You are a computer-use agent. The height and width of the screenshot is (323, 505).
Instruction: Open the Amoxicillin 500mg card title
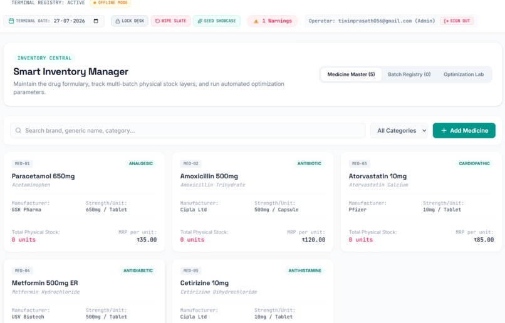pyautogui.click(x=209, y=176)
